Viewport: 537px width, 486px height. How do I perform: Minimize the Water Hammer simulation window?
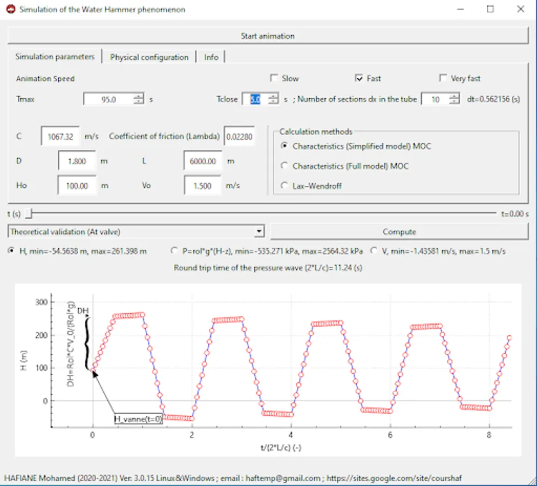(x=460, y=9)
